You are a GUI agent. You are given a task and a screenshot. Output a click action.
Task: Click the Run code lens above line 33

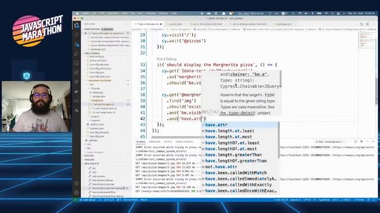click(160, 59)
